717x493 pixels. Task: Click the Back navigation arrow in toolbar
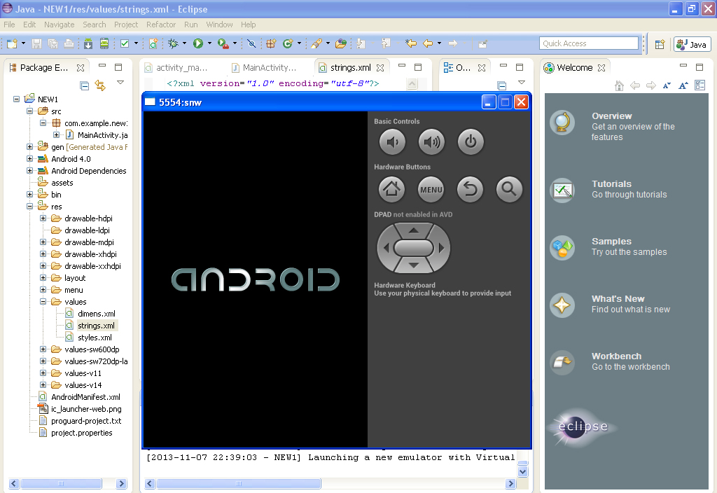pos(428,43)
